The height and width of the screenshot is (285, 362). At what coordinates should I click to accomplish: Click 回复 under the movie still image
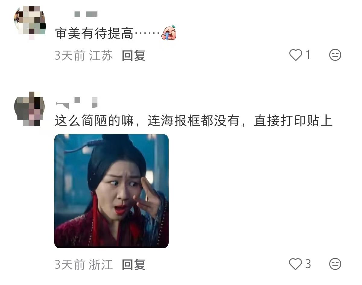tap(134, 265)
